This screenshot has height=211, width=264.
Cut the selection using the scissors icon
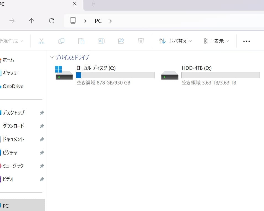point(41,41)
